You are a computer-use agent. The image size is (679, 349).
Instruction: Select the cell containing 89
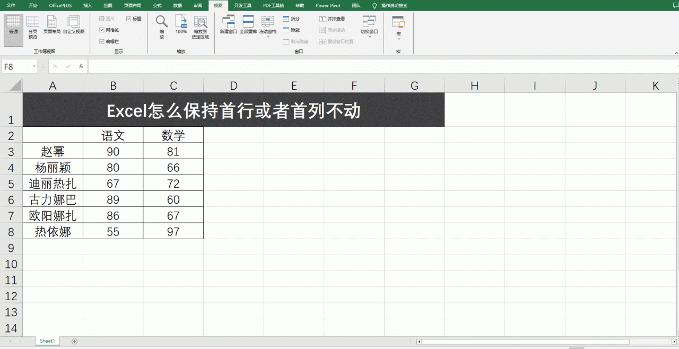113,199
